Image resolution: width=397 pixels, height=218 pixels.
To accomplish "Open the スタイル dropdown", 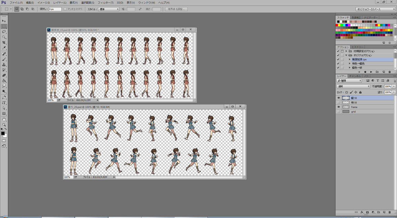I will point(109,9).
